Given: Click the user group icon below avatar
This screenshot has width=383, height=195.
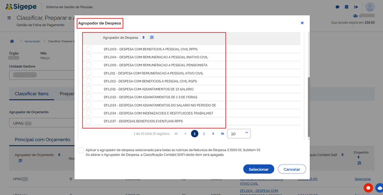Looking at the screenshot, I should (355, 15).
